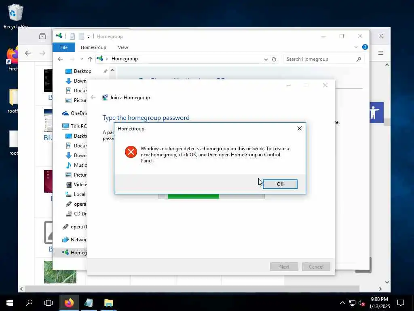Click the taskbar clock showing 9:08 PM
The height and width of the screenshot is (311, 414).
coord(380,303)
